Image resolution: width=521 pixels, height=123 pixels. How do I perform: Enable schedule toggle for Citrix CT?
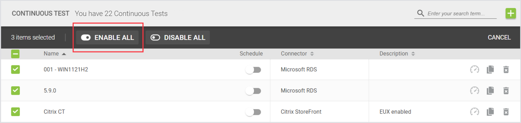[253, 112]
